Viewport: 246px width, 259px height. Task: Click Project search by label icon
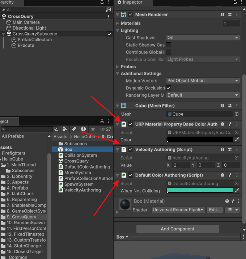pos(74,129)
